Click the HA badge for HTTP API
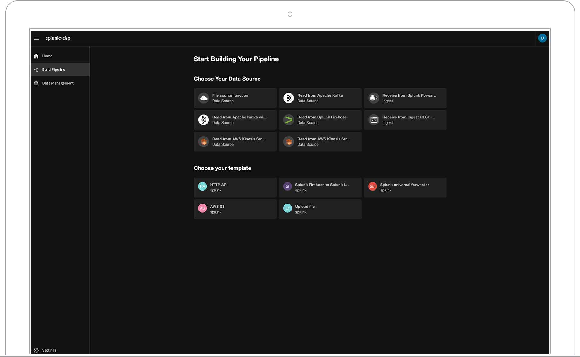Viewport: 580px width, 357px height. (x=202, y=186)
